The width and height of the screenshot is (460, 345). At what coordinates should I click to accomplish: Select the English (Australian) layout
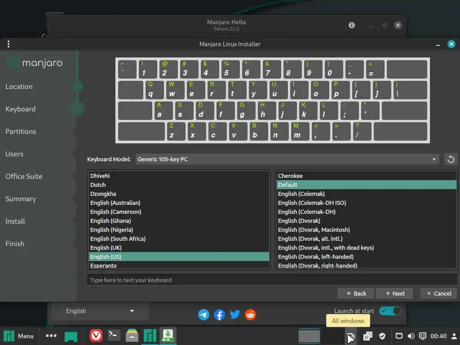tap(179, 203)
